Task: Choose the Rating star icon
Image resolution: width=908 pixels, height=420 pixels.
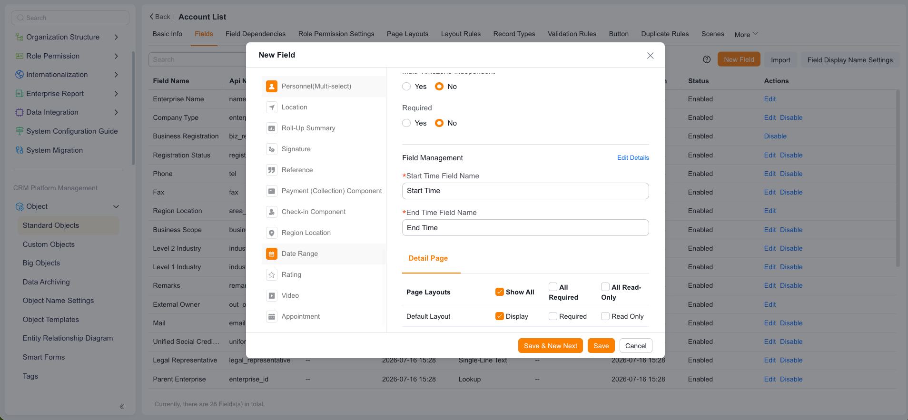Action: tap(272, 275)
